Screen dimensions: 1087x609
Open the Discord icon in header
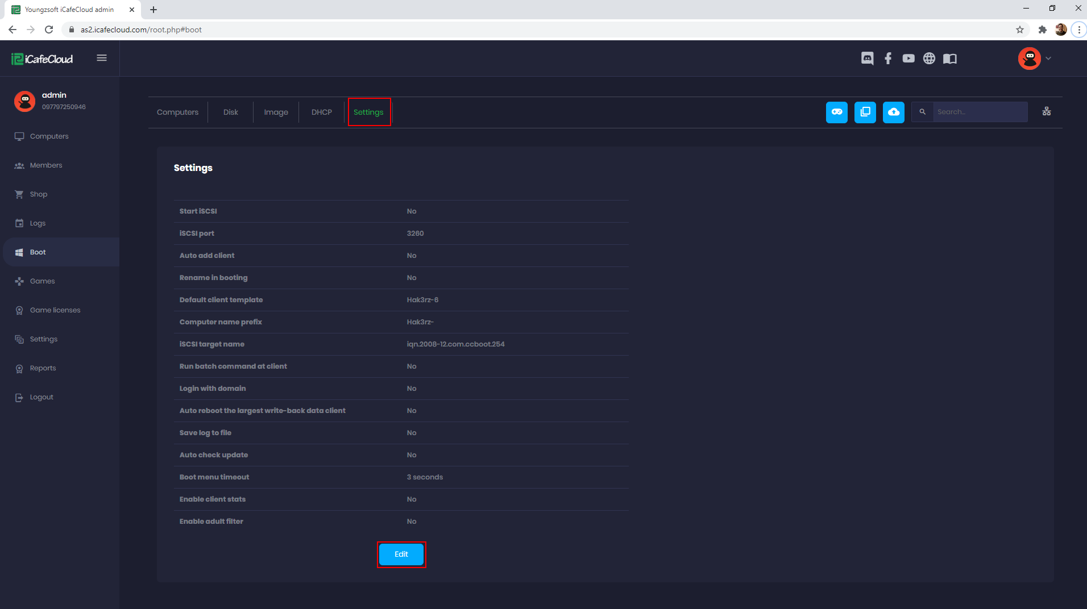867,59
